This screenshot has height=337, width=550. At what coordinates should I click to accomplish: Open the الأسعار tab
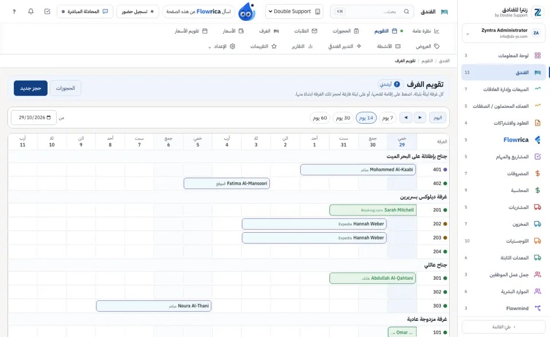click(x=233, y=31)
